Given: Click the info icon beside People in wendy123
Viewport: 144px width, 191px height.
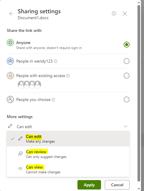Looking at the screenshot, I should click(56, 61).
